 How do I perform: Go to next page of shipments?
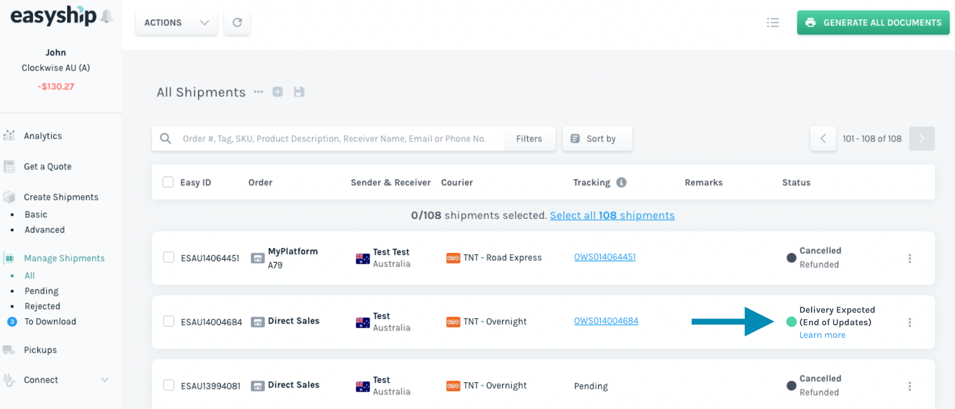(922, 138)
